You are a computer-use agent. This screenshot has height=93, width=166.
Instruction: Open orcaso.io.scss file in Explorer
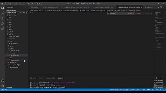tap(17, 60)
